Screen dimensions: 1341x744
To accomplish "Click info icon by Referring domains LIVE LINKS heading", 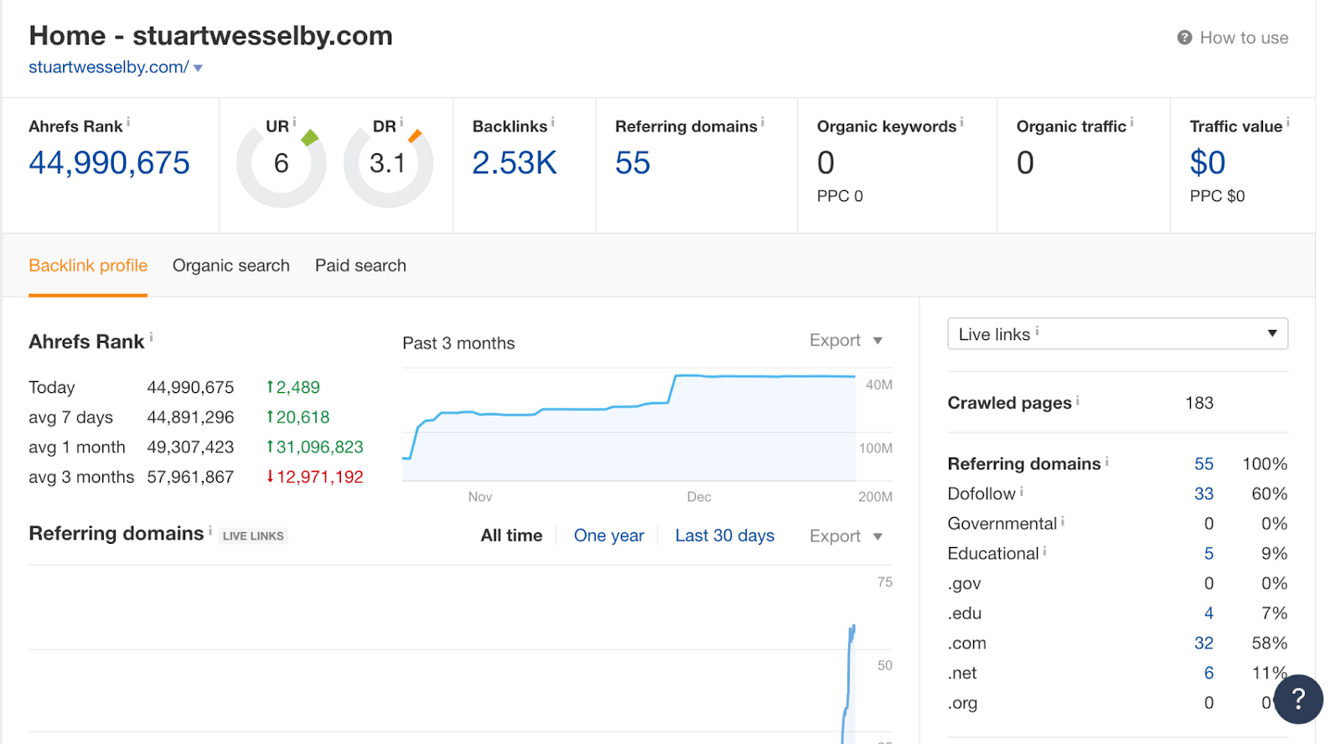I will (210, 530).
